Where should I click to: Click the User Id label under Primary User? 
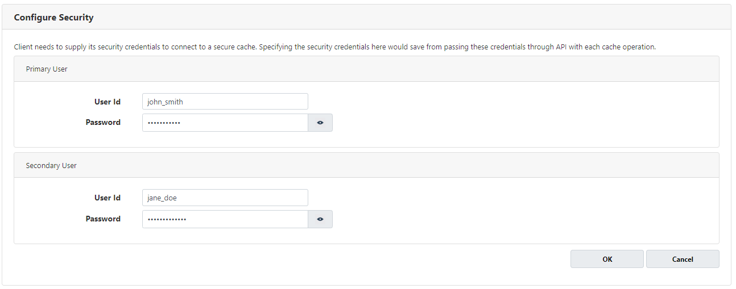pos(107,102)
